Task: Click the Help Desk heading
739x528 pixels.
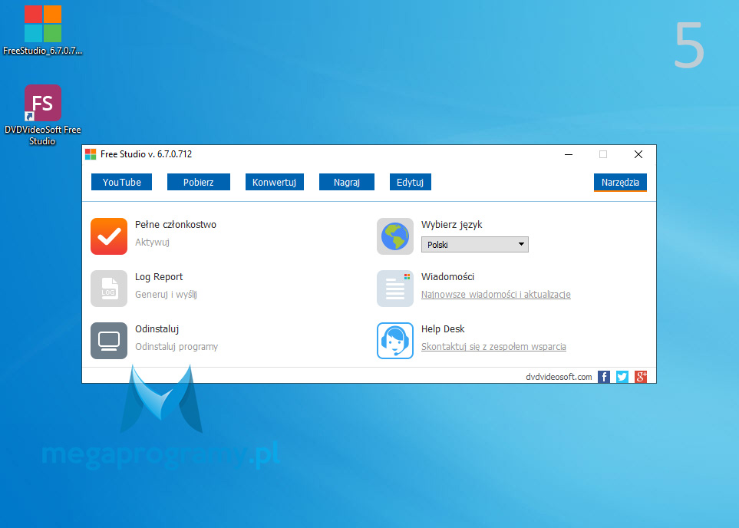Action: pos(443,329)
